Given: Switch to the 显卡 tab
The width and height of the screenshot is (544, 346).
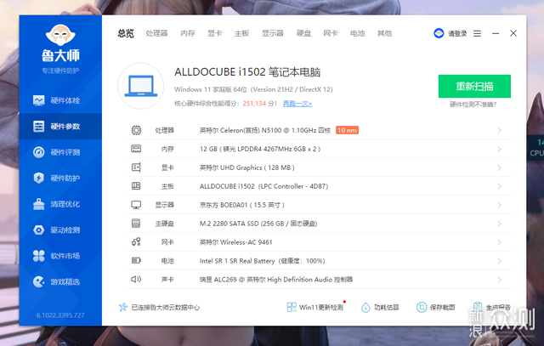Looking at the screenshot, I should pos(215,33).
